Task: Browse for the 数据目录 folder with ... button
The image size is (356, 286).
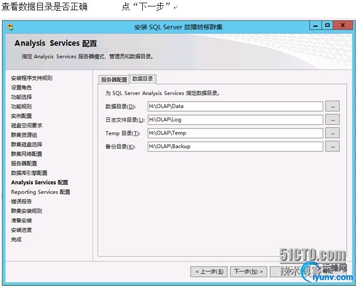Action: pos(332,106)
